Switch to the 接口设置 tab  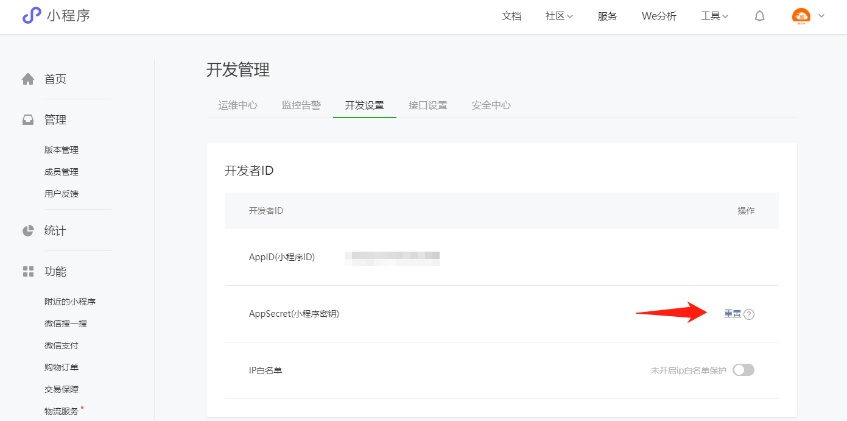pyautogui.click(x=427, y=105)
